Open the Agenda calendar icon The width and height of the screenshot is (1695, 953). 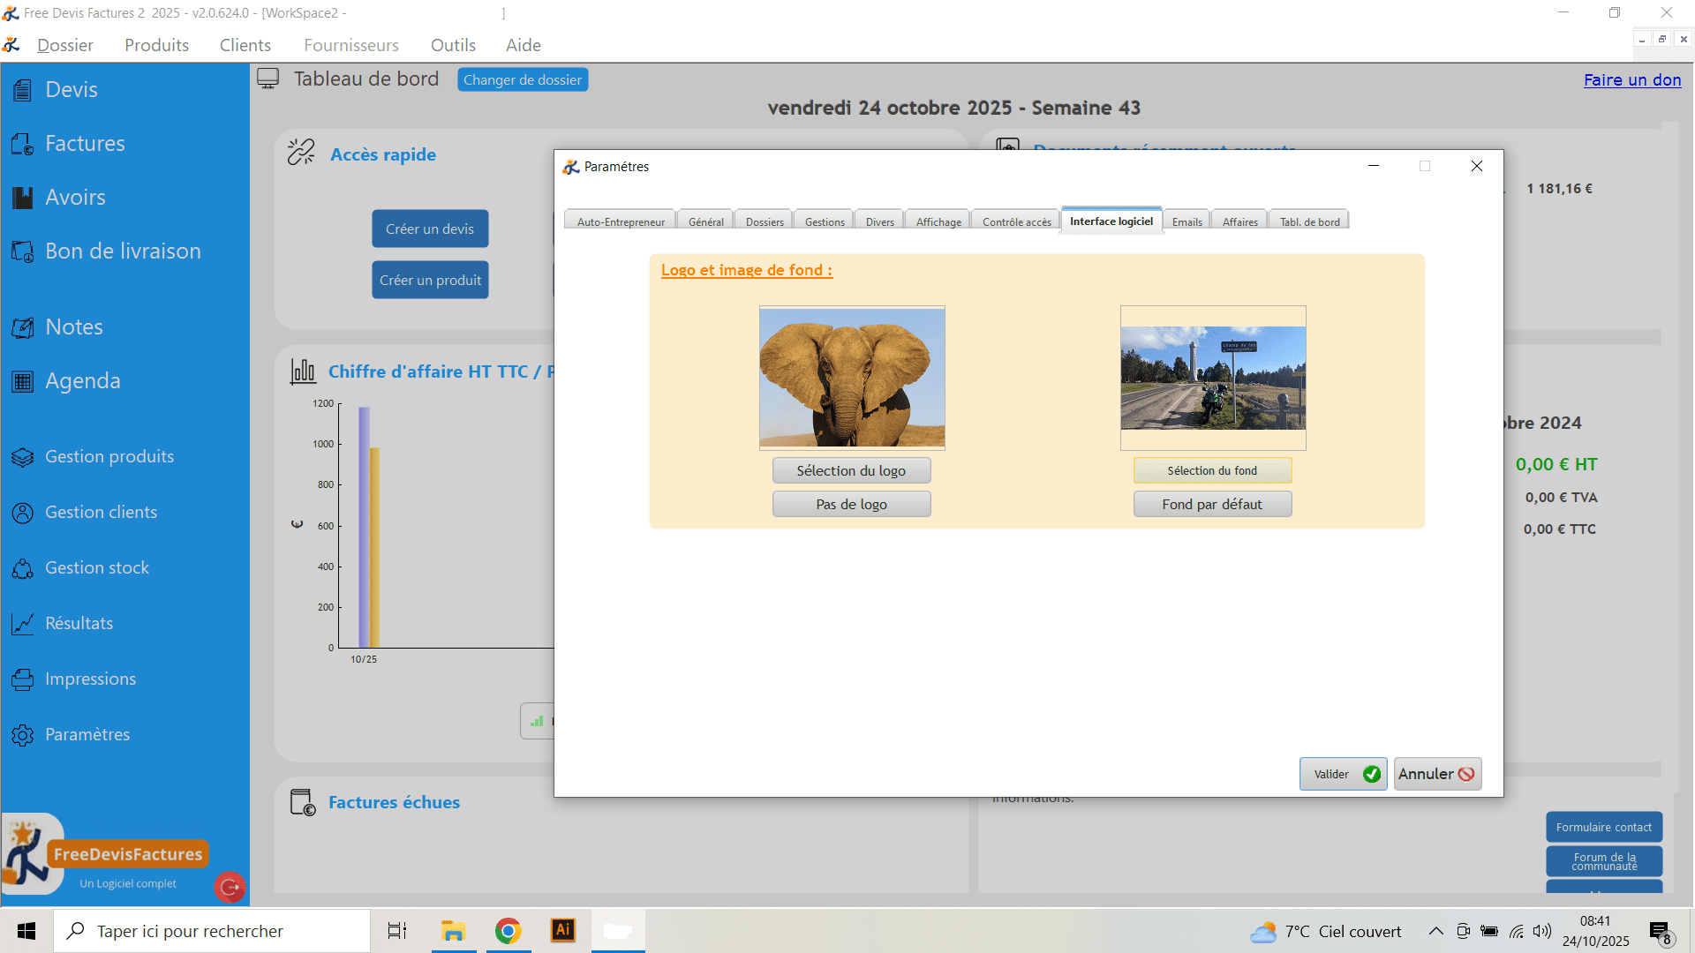[x=22, y=381]
